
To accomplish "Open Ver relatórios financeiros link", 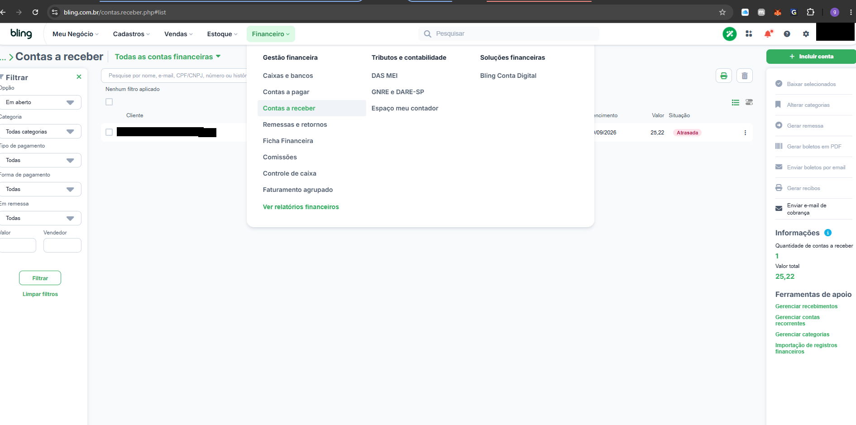I will point(301,207).
